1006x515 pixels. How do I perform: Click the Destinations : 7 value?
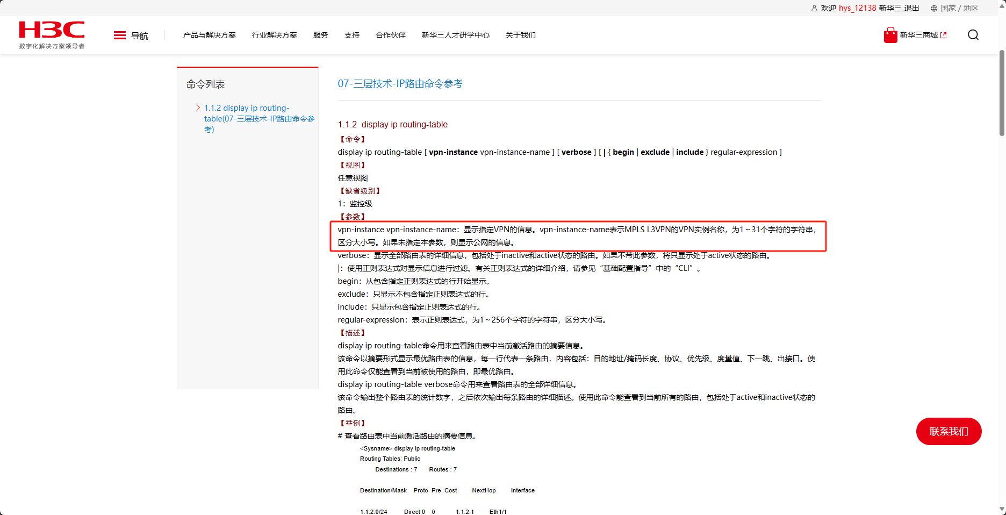click(396, 469)
